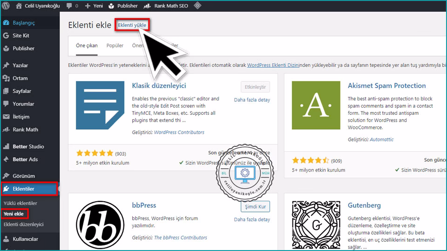Click the Yorumlar comment icon

pos(6,104)
